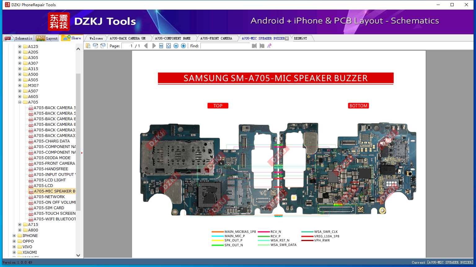Click the fit page icon
The width and height of the screenshot is (476, 267).
pos(169,46)
